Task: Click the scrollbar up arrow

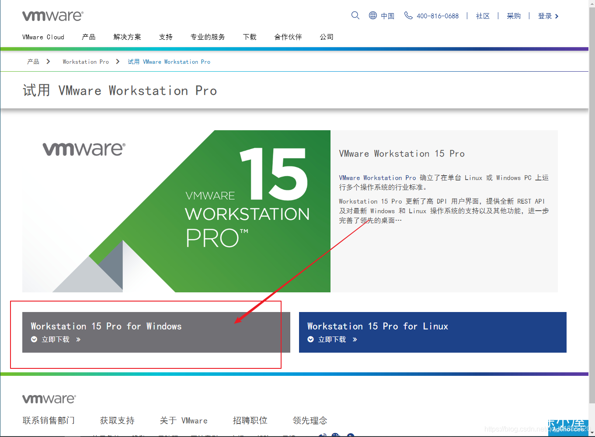Action: pyautogui.click(x=592, y=3)
